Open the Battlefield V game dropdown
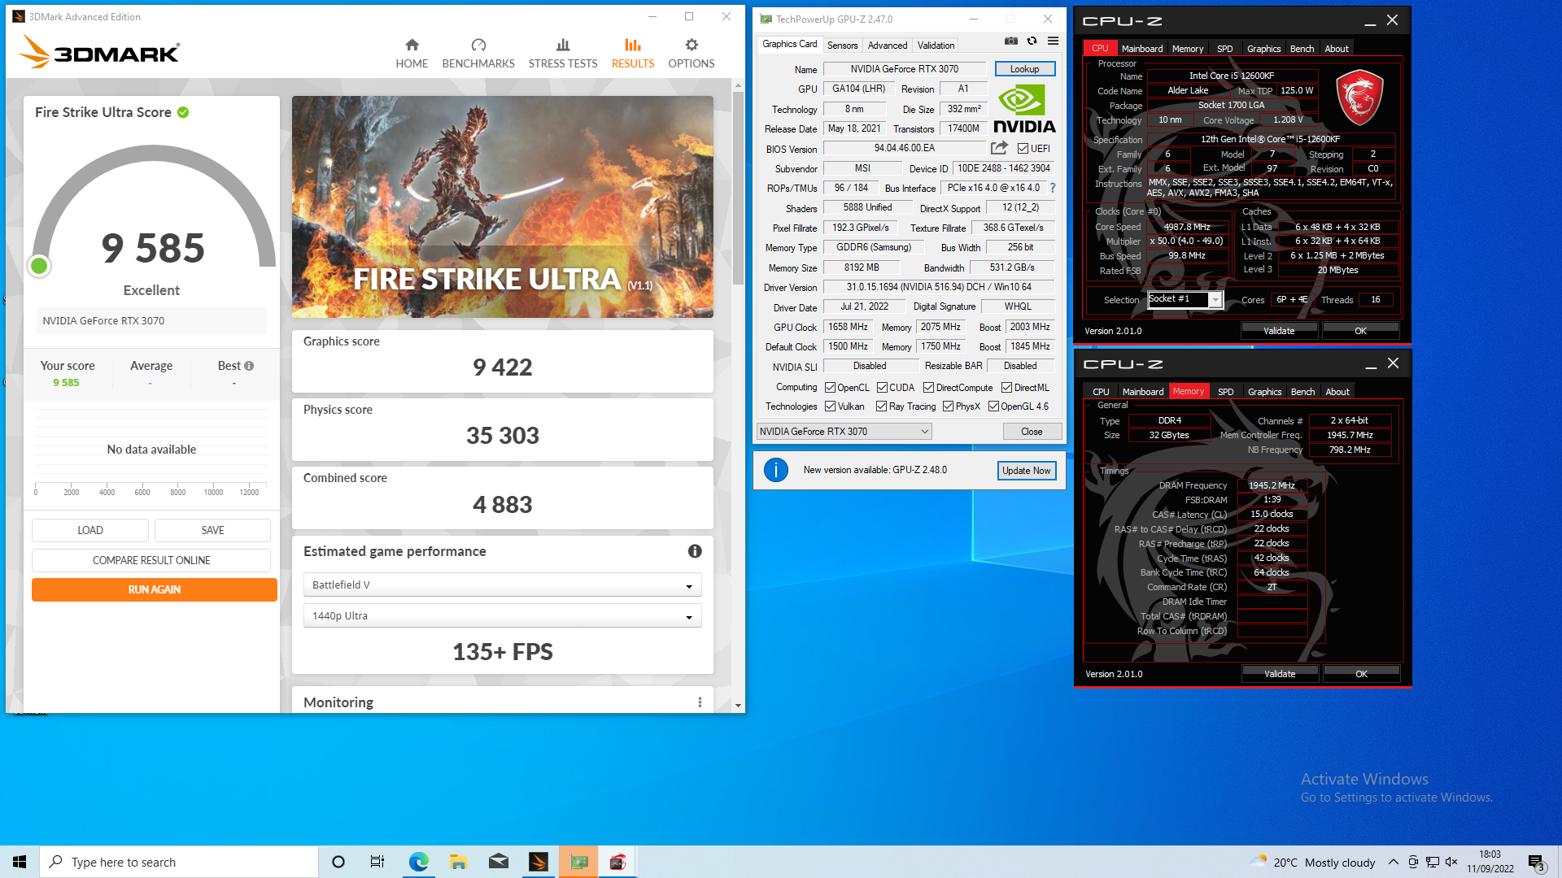1562x878 pixels. (x=502, y=585)
